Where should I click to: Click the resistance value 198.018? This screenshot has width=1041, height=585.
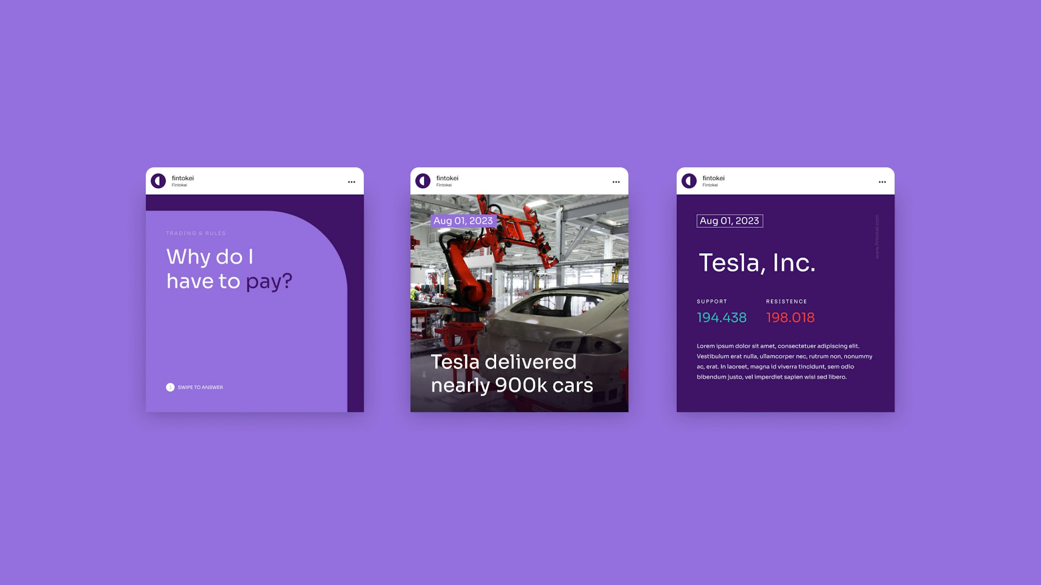791,317
